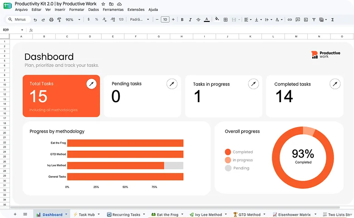Create a filter
Viewport: 354px width, 218px height.
[314, 20]
